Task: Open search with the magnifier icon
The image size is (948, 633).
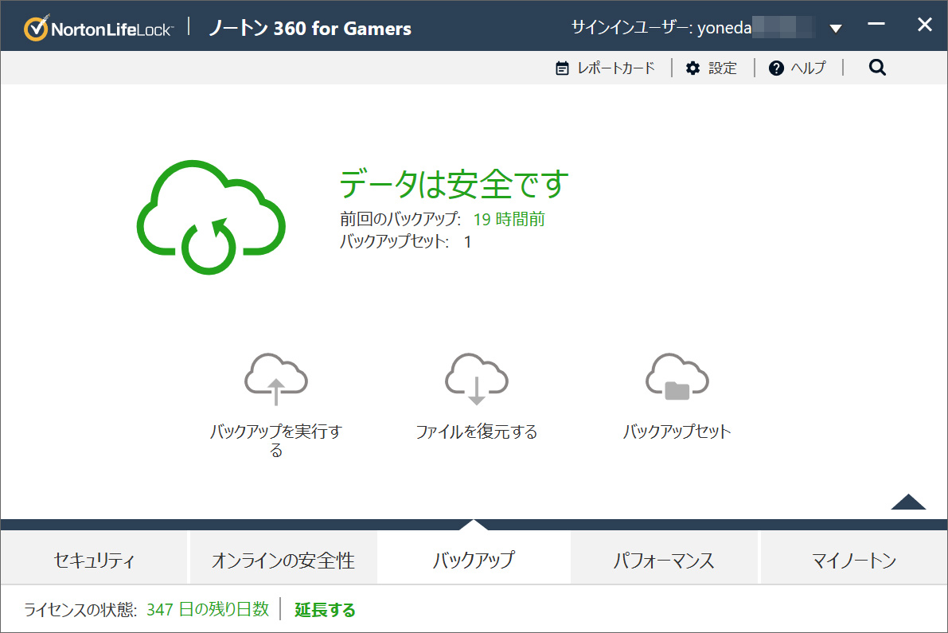Action: pos(877,68)
